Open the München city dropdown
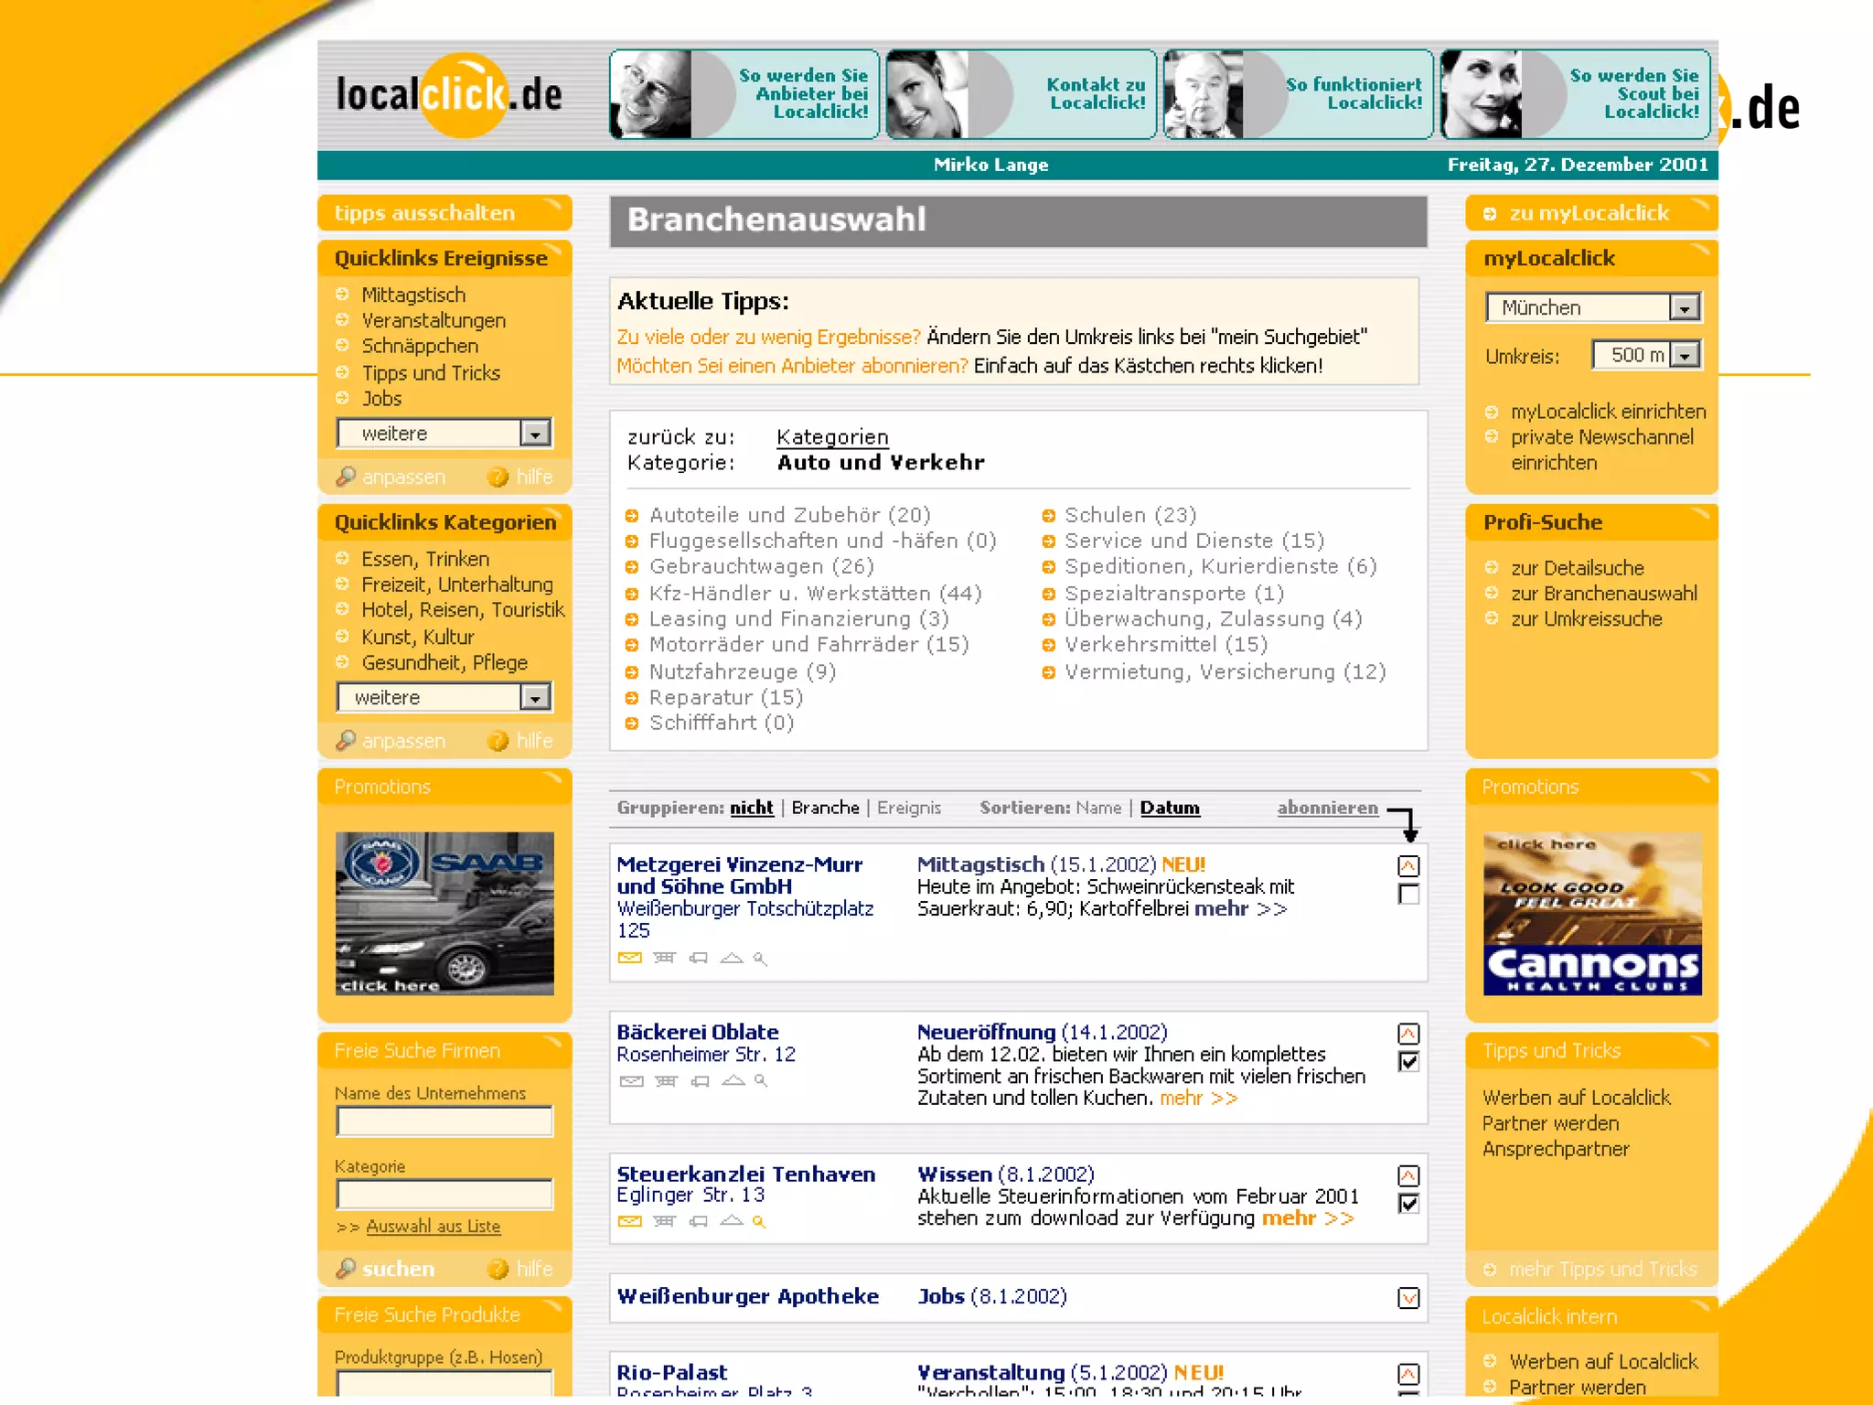This screenshot has height=1405, width=1873. pos(1684,308)
